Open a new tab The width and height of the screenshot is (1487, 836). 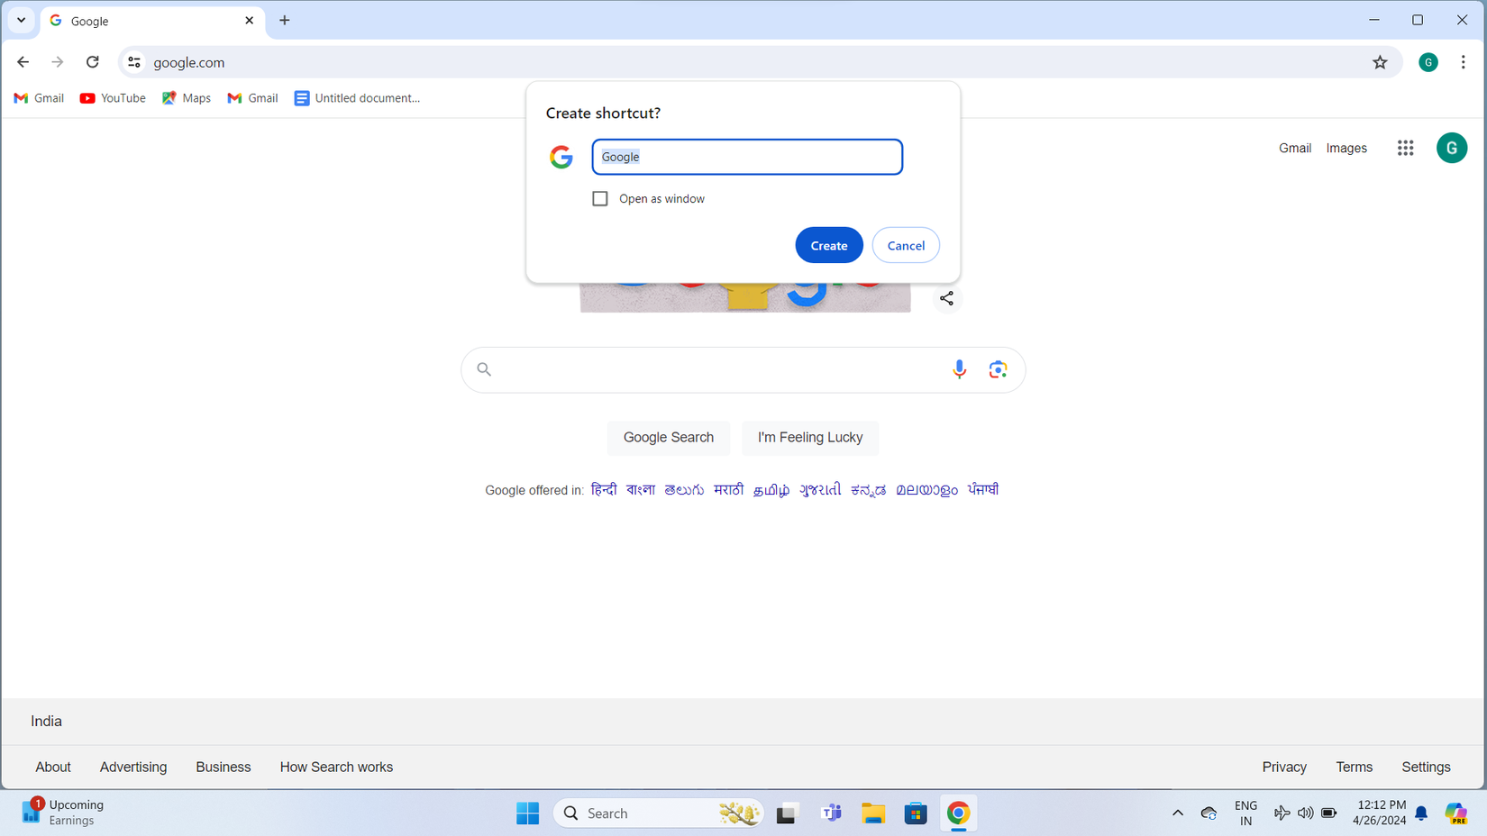(x=285, y=20)
